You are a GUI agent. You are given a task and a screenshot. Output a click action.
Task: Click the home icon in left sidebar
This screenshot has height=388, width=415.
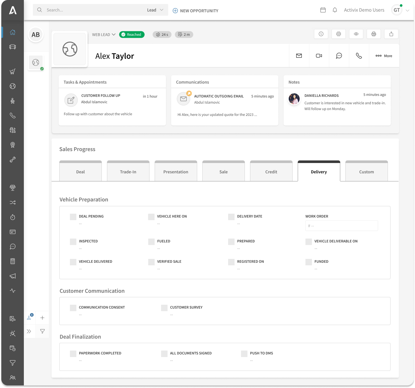(13, 32)
